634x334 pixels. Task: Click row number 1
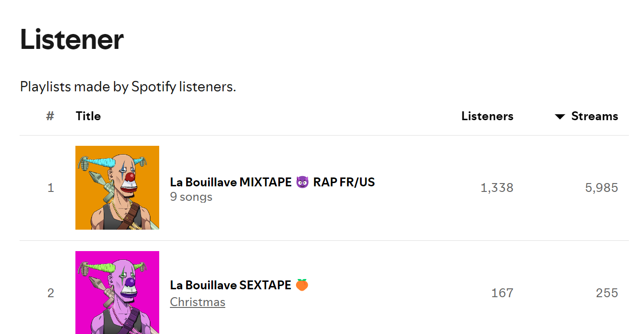click(50, 188)
